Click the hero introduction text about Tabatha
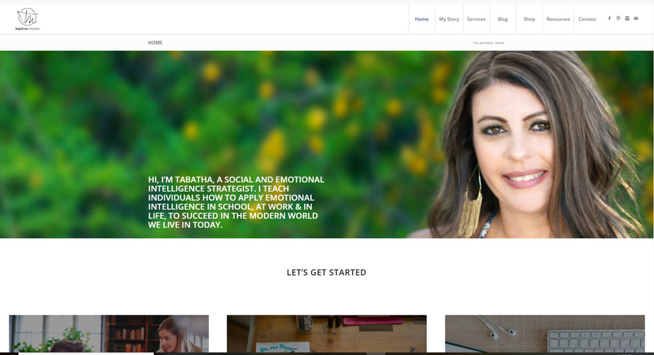Image resolution: width=654 pixels, height=355 pixels. pyautogui.click(x=236, y=202)
